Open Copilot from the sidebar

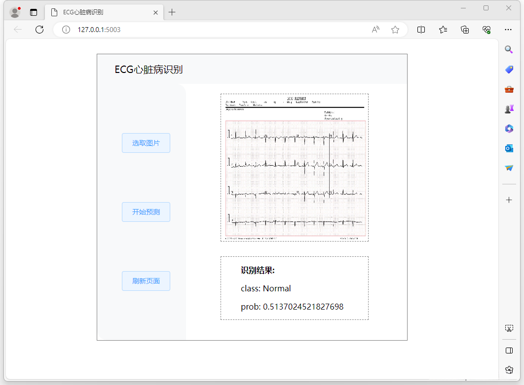coord(509,128)
